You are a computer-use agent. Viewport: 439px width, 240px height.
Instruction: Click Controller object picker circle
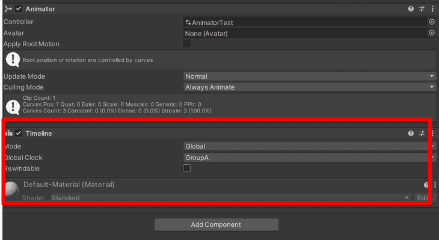[432, 22]
